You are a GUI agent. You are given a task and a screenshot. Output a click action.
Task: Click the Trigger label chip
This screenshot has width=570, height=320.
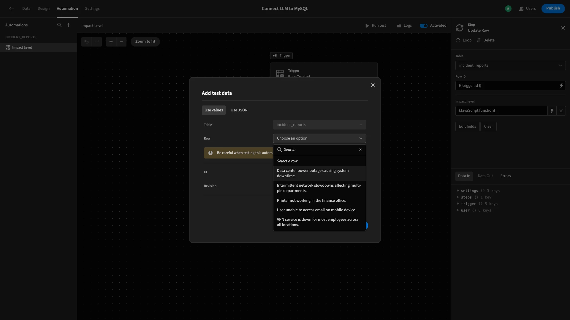[x=281, y=56]
